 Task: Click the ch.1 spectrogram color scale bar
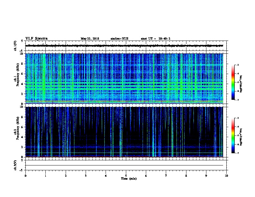[x=233, y=82]
